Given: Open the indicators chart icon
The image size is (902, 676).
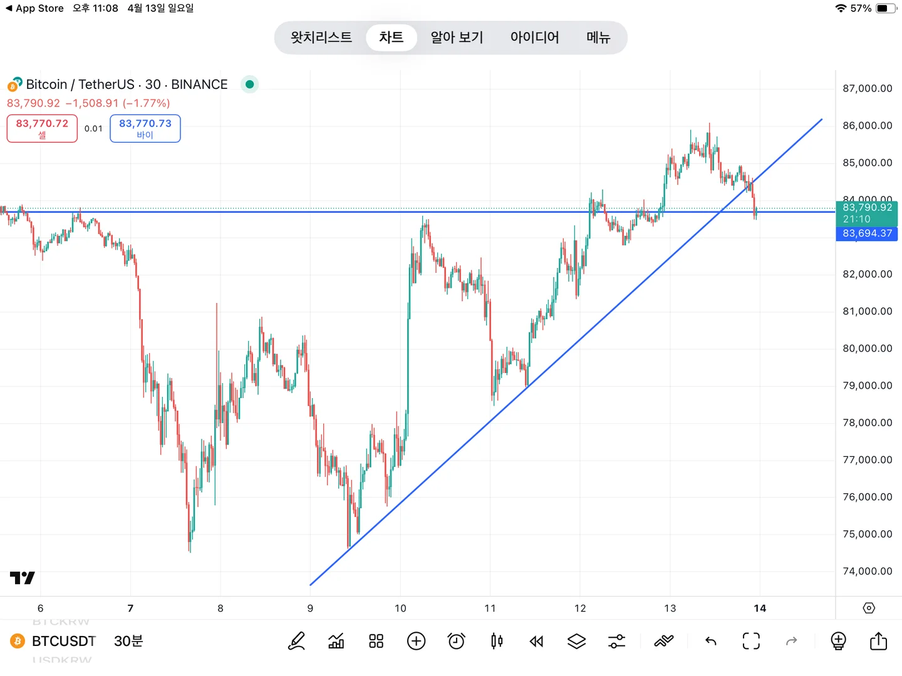Looking at the screenshot, I should [336, 641].
